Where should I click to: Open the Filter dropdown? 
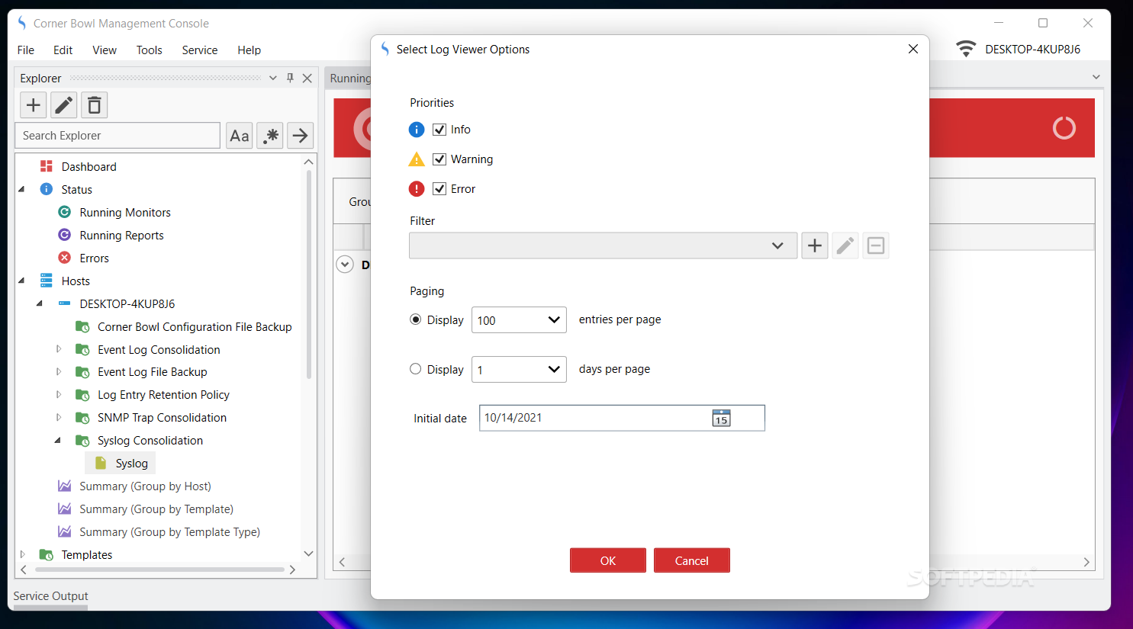point(603,246)
